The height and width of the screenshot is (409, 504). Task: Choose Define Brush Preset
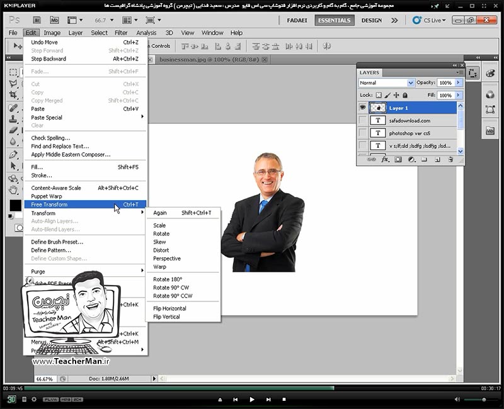[x=85, y=242]
